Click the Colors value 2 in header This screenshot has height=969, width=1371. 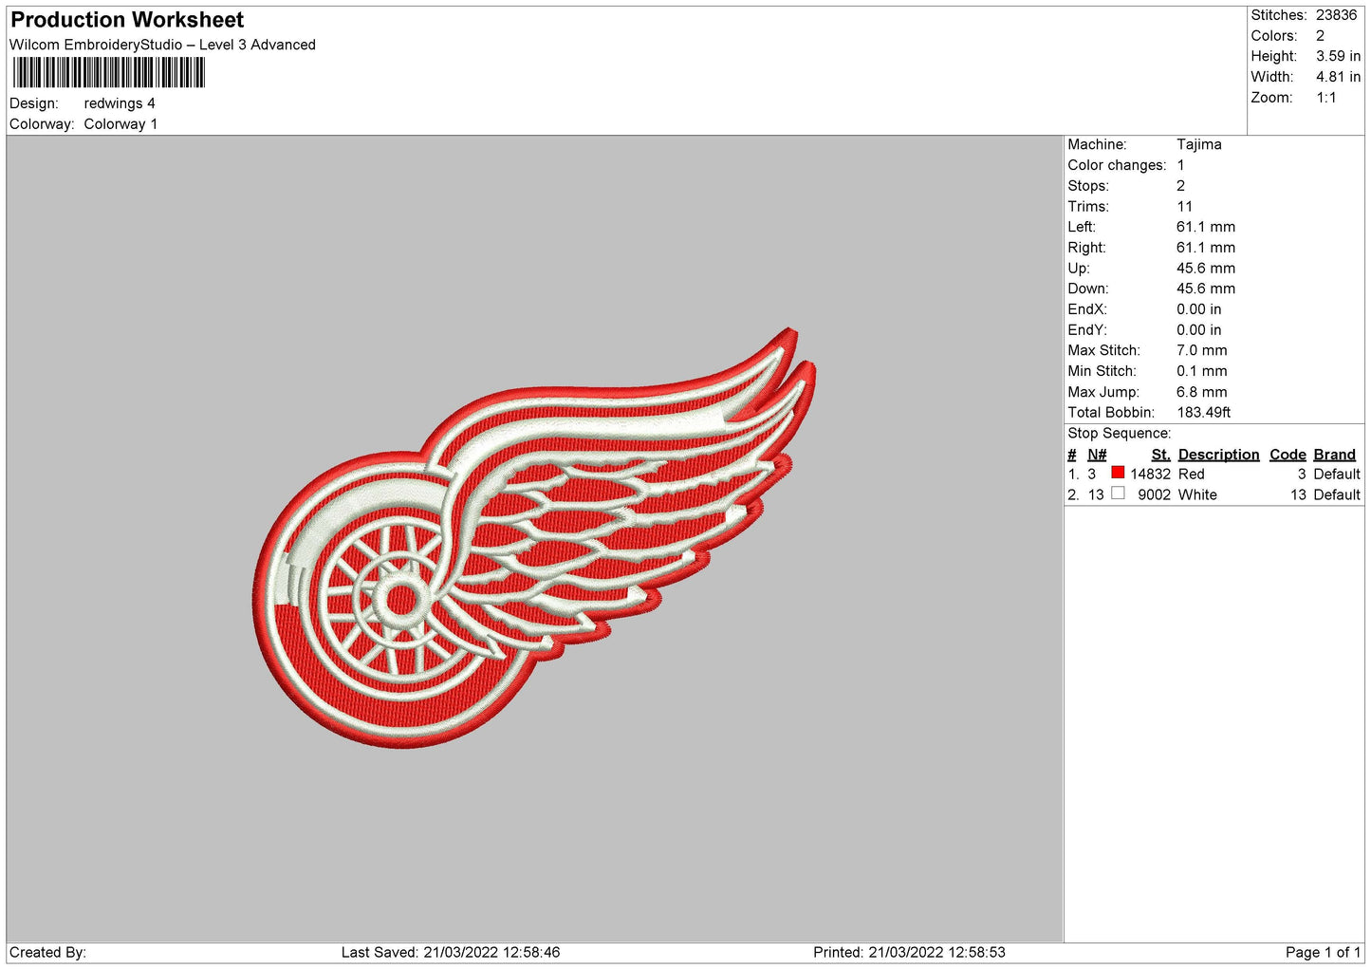coord(1320,36)
